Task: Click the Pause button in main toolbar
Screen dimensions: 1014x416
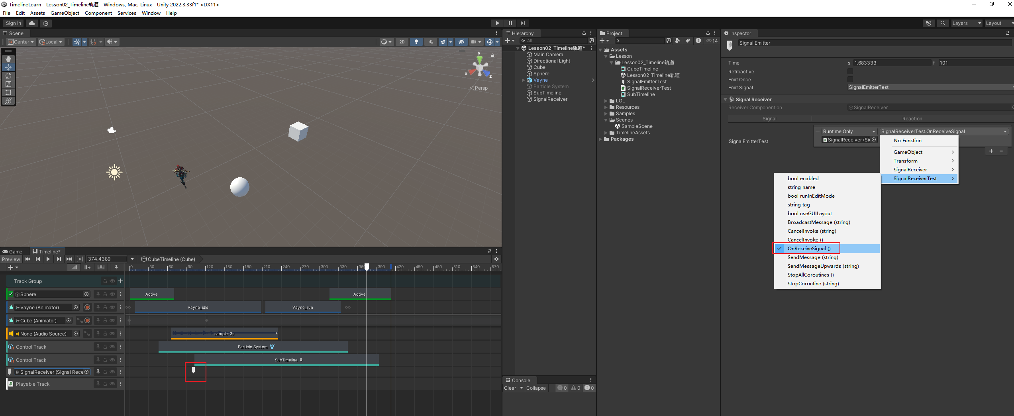Action: tap(510, 23)
